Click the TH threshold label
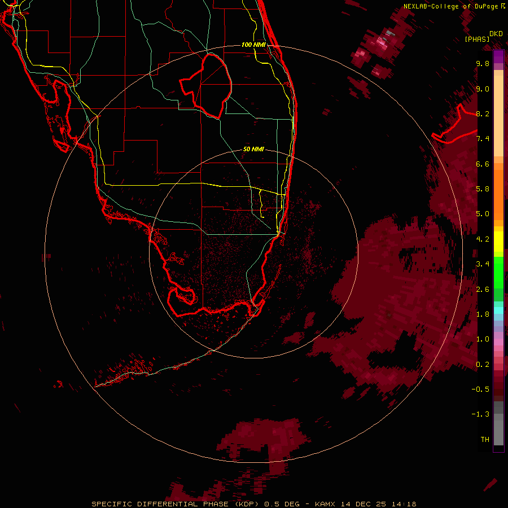The height and width of the screenshot is (508, 508). (485, 440)
